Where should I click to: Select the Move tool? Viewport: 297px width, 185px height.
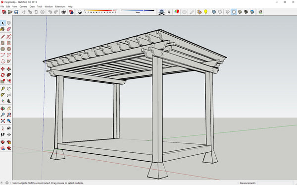[x=2, y=68]
